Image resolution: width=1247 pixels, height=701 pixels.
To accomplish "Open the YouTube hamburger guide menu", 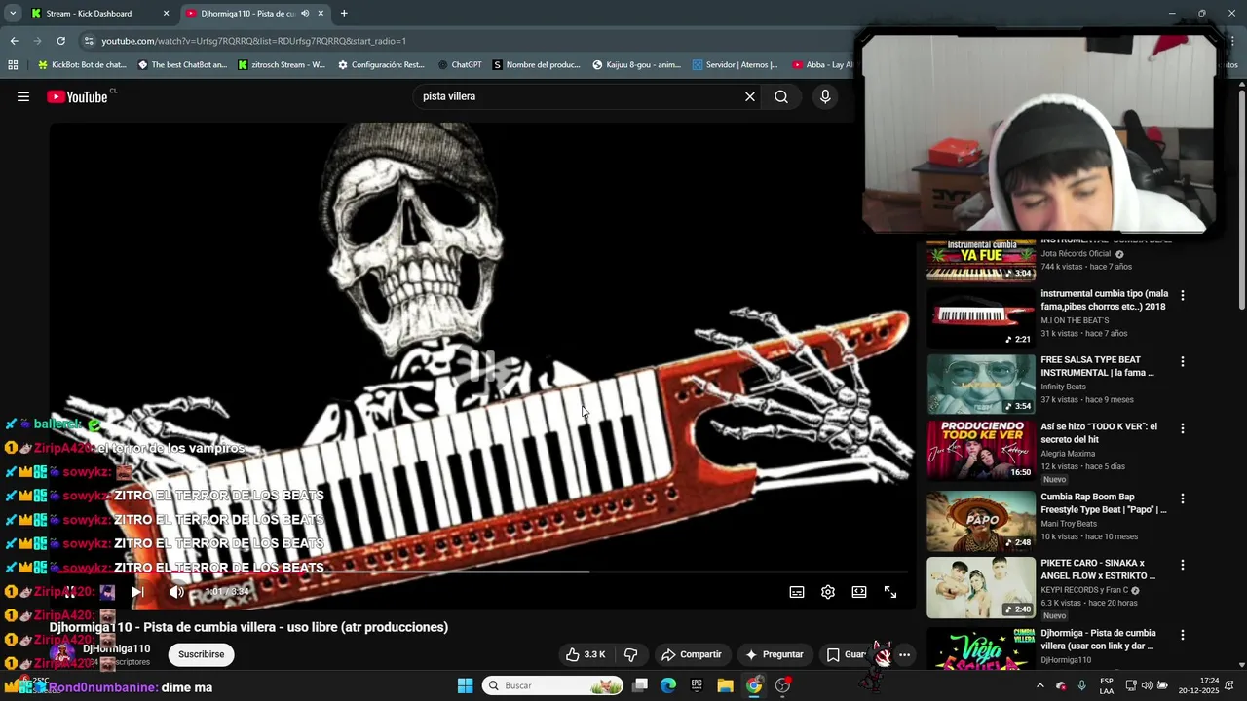I will tap(23, 96).
